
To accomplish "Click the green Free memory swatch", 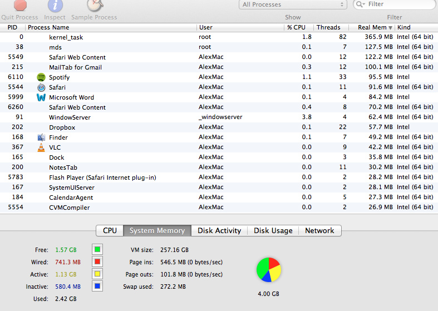I will coord(97,249).
